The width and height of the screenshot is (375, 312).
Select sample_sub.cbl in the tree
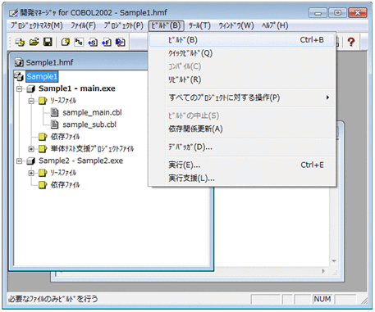point(89,124)
